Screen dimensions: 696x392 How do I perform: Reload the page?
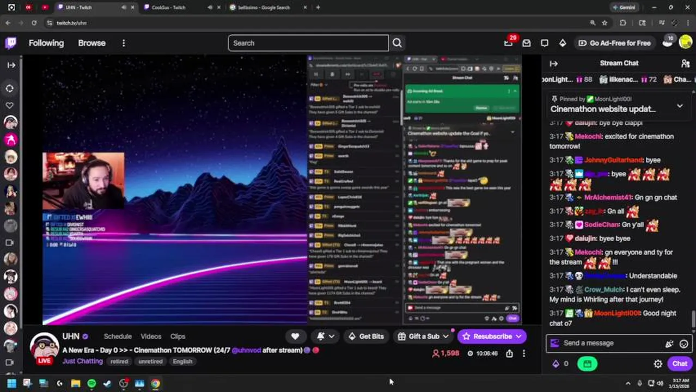click(x=34, y=23)
